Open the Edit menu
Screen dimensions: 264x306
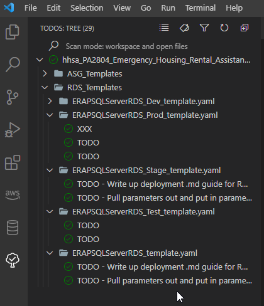(x=53, y=8)
